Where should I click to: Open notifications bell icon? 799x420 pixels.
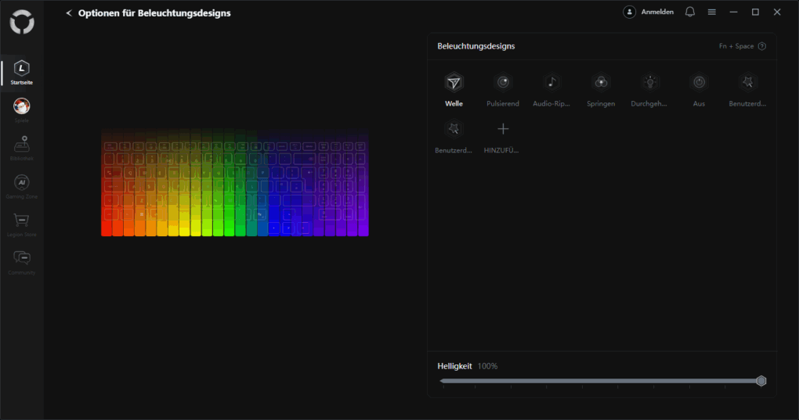(x=690, y=12)
